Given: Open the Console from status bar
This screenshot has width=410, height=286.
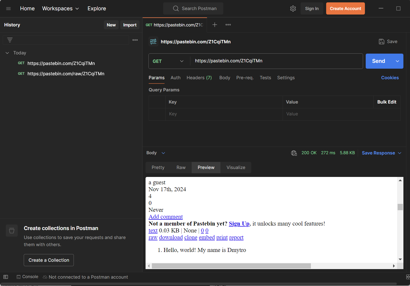Looking at the screenshot, I should click(27, 277).
